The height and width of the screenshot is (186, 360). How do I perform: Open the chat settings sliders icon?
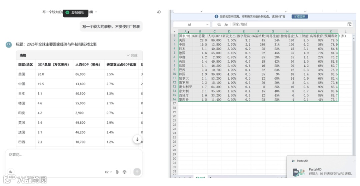[11, 172]
